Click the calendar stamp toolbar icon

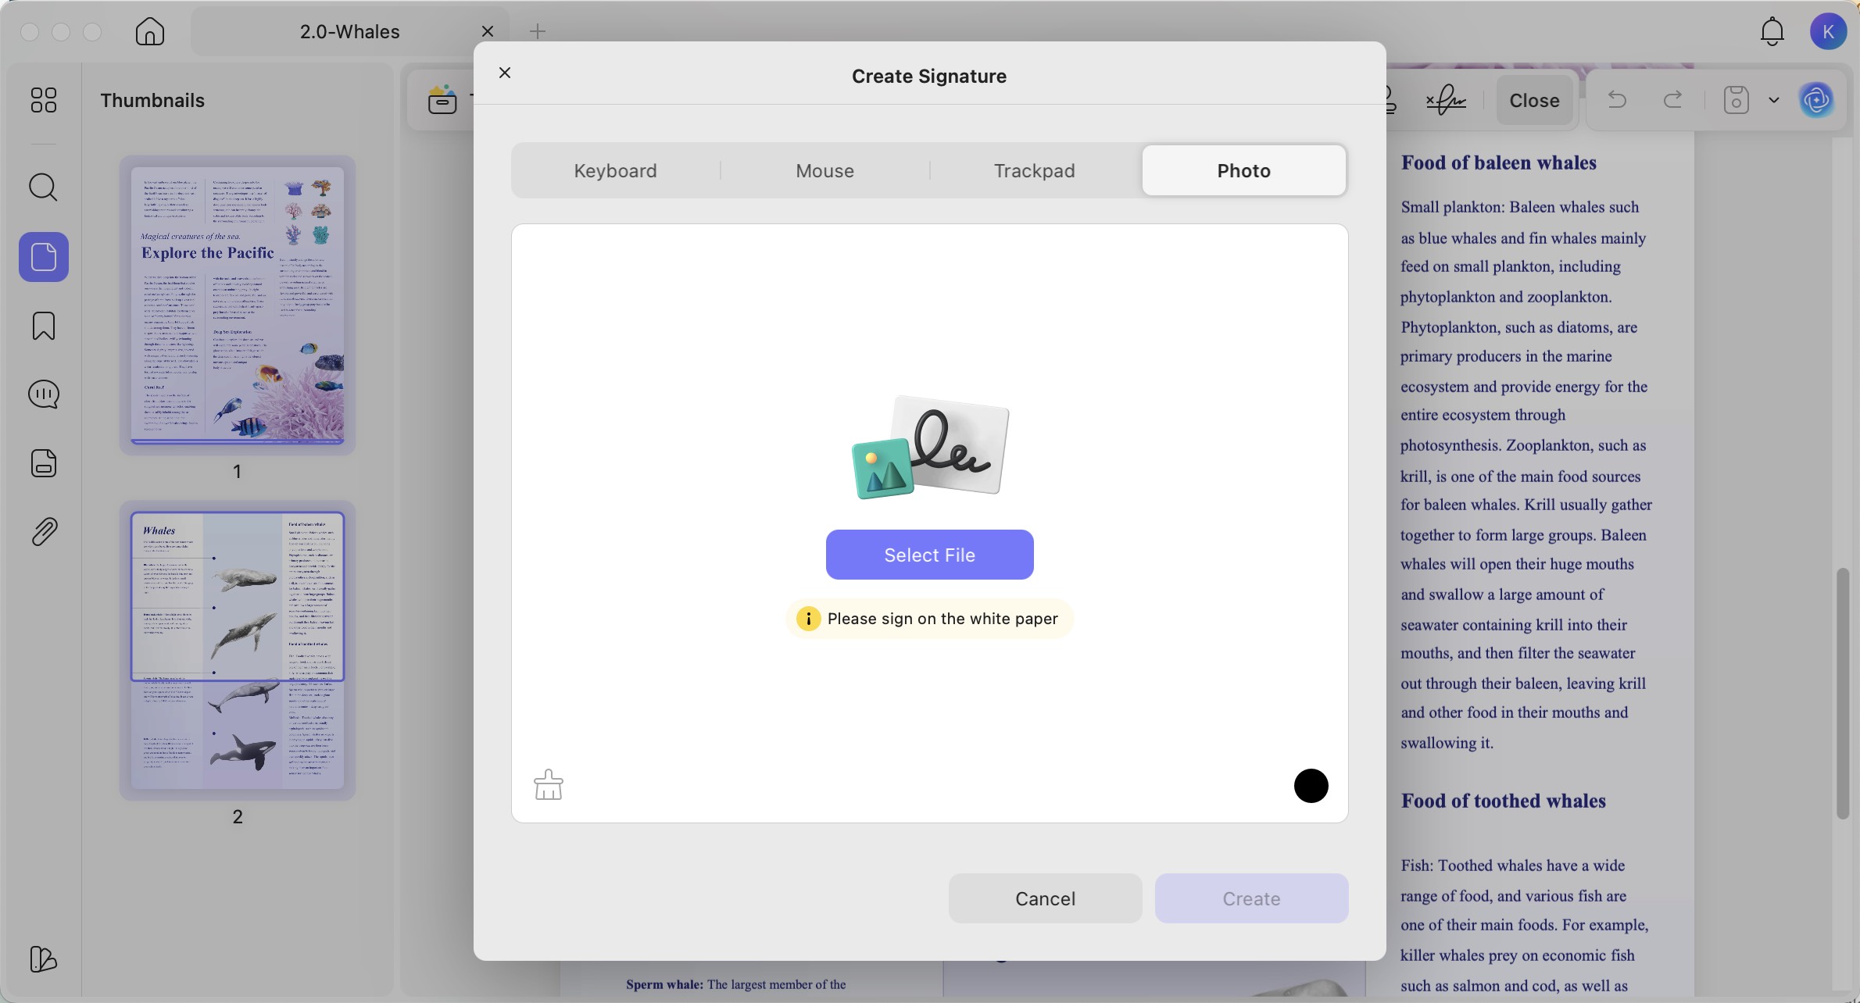point(443,100)
